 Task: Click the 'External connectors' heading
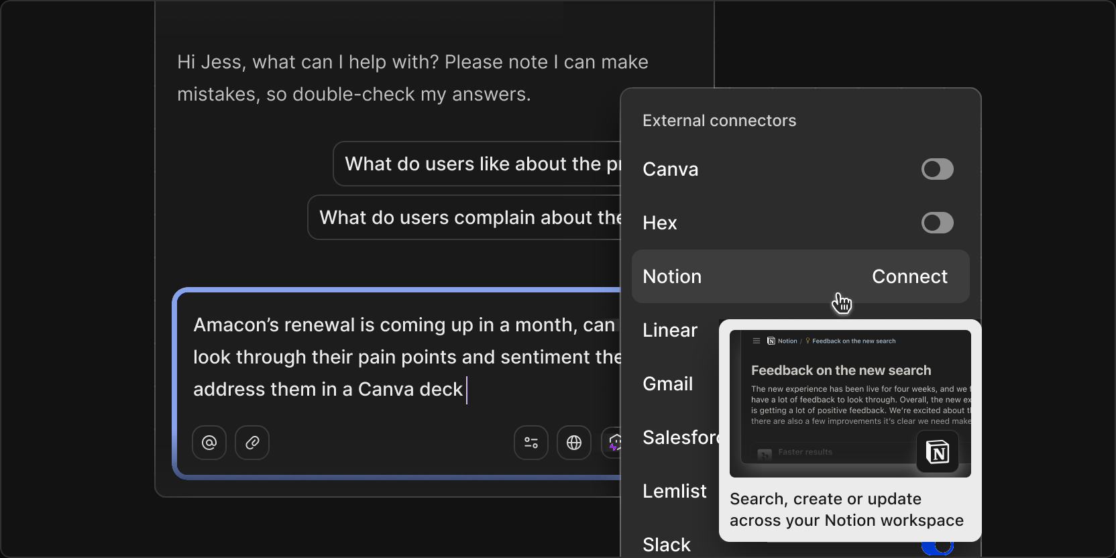coord(720,121)
